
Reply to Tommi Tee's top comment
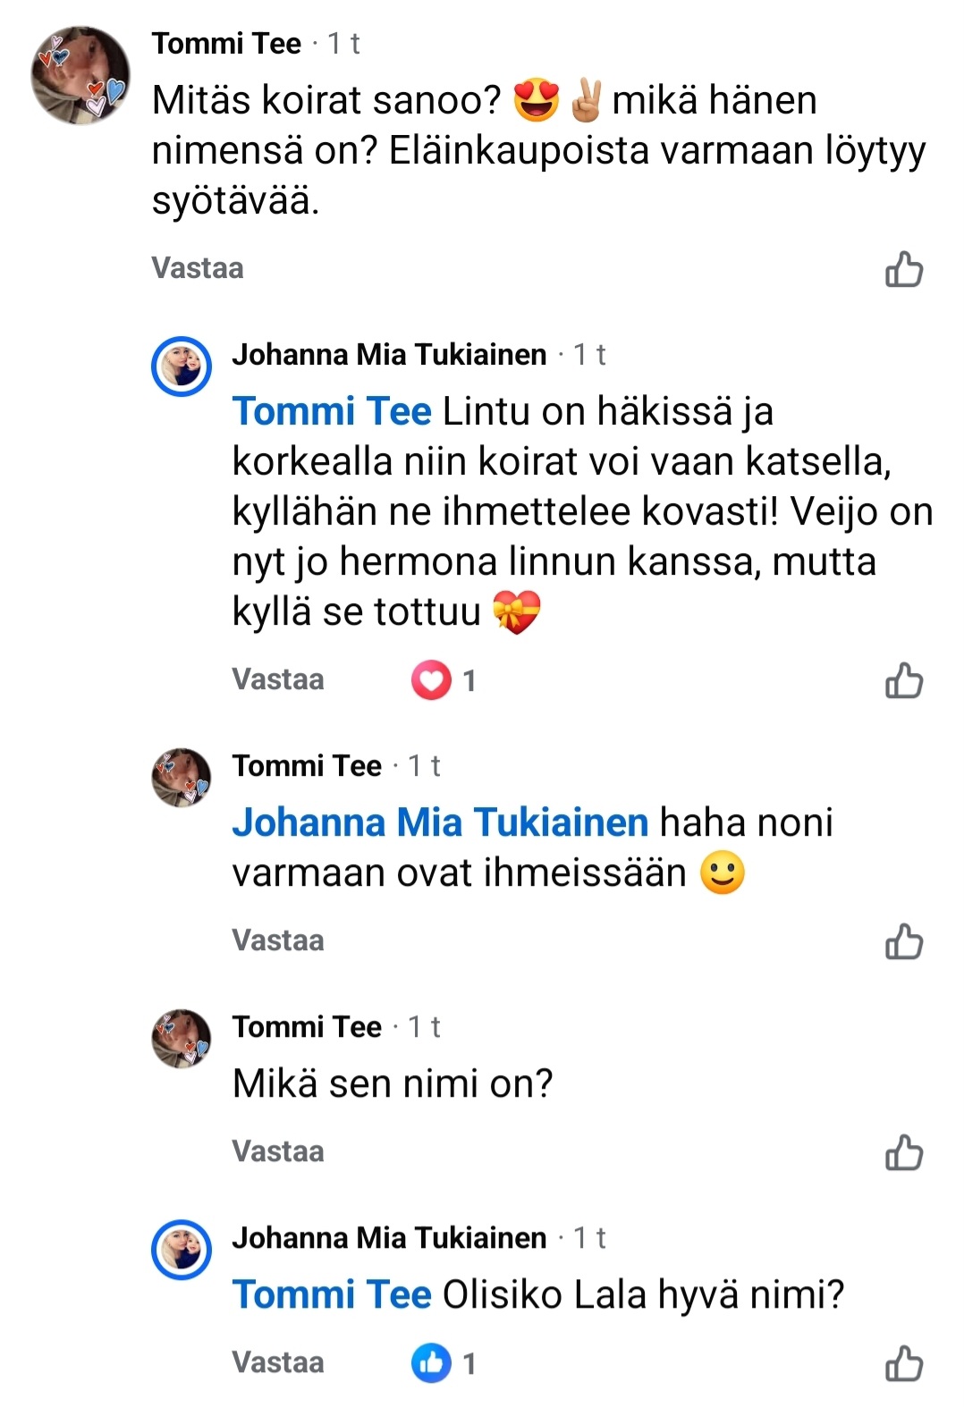pos(198,268)
